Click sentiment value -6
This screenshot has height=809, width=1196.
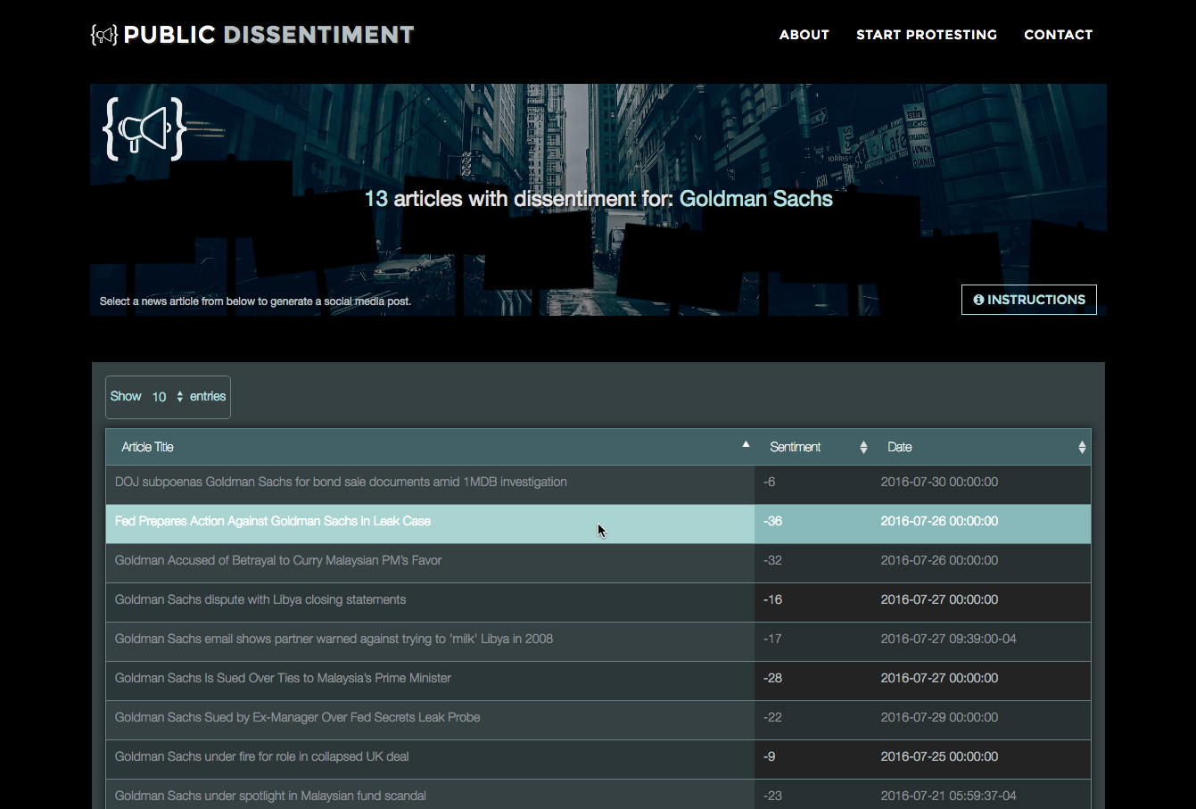pos(769,482)
